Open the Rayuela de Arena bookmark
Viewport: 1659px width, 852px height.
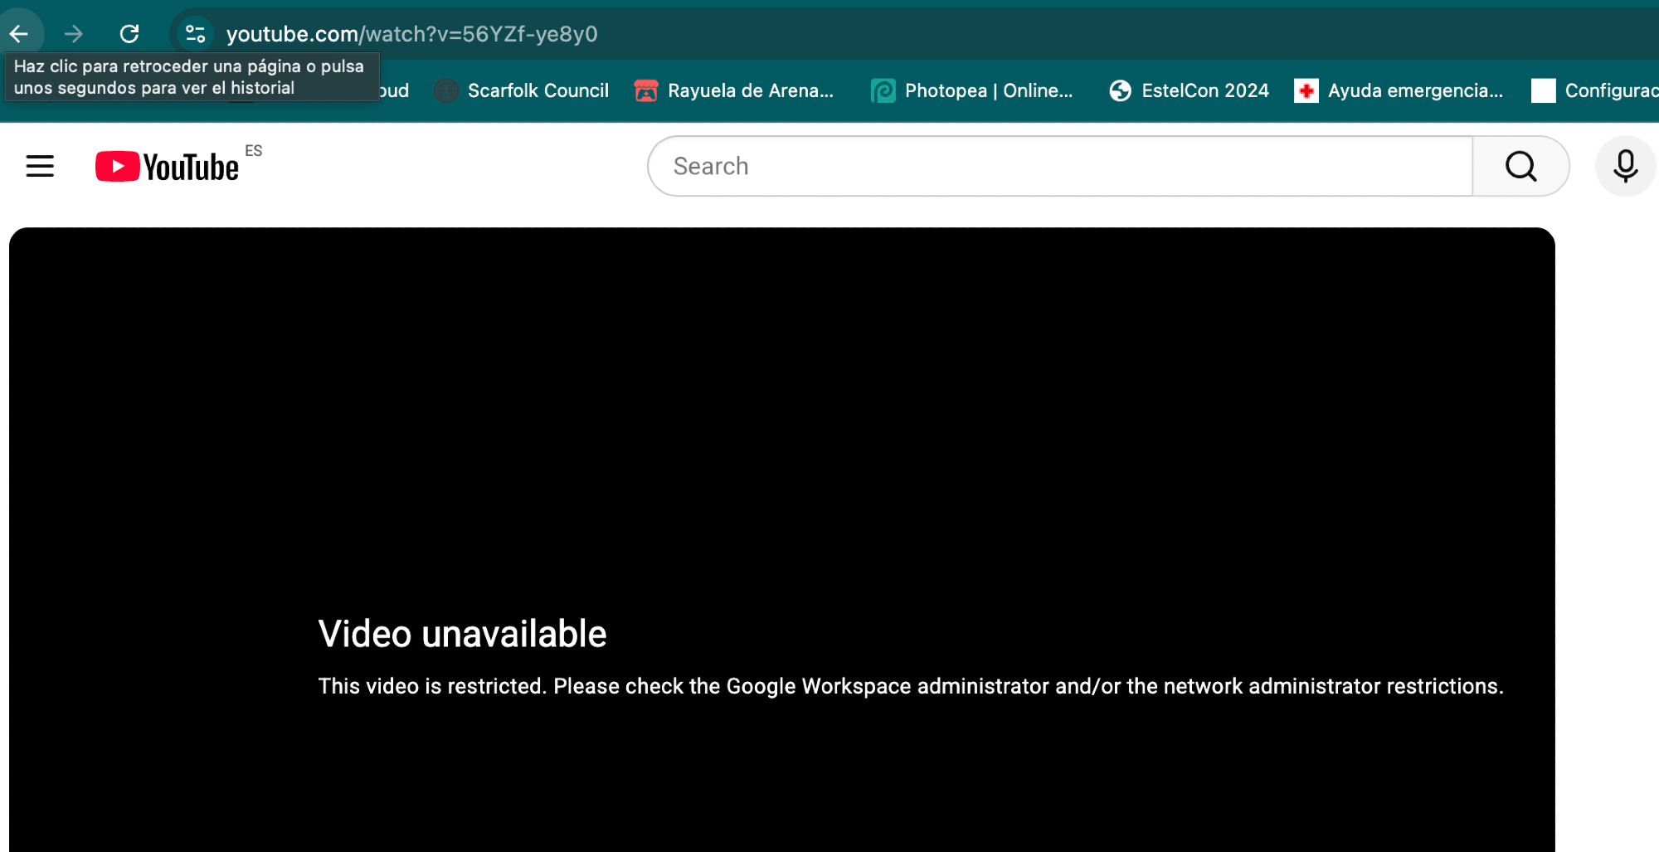pos(735,90)
